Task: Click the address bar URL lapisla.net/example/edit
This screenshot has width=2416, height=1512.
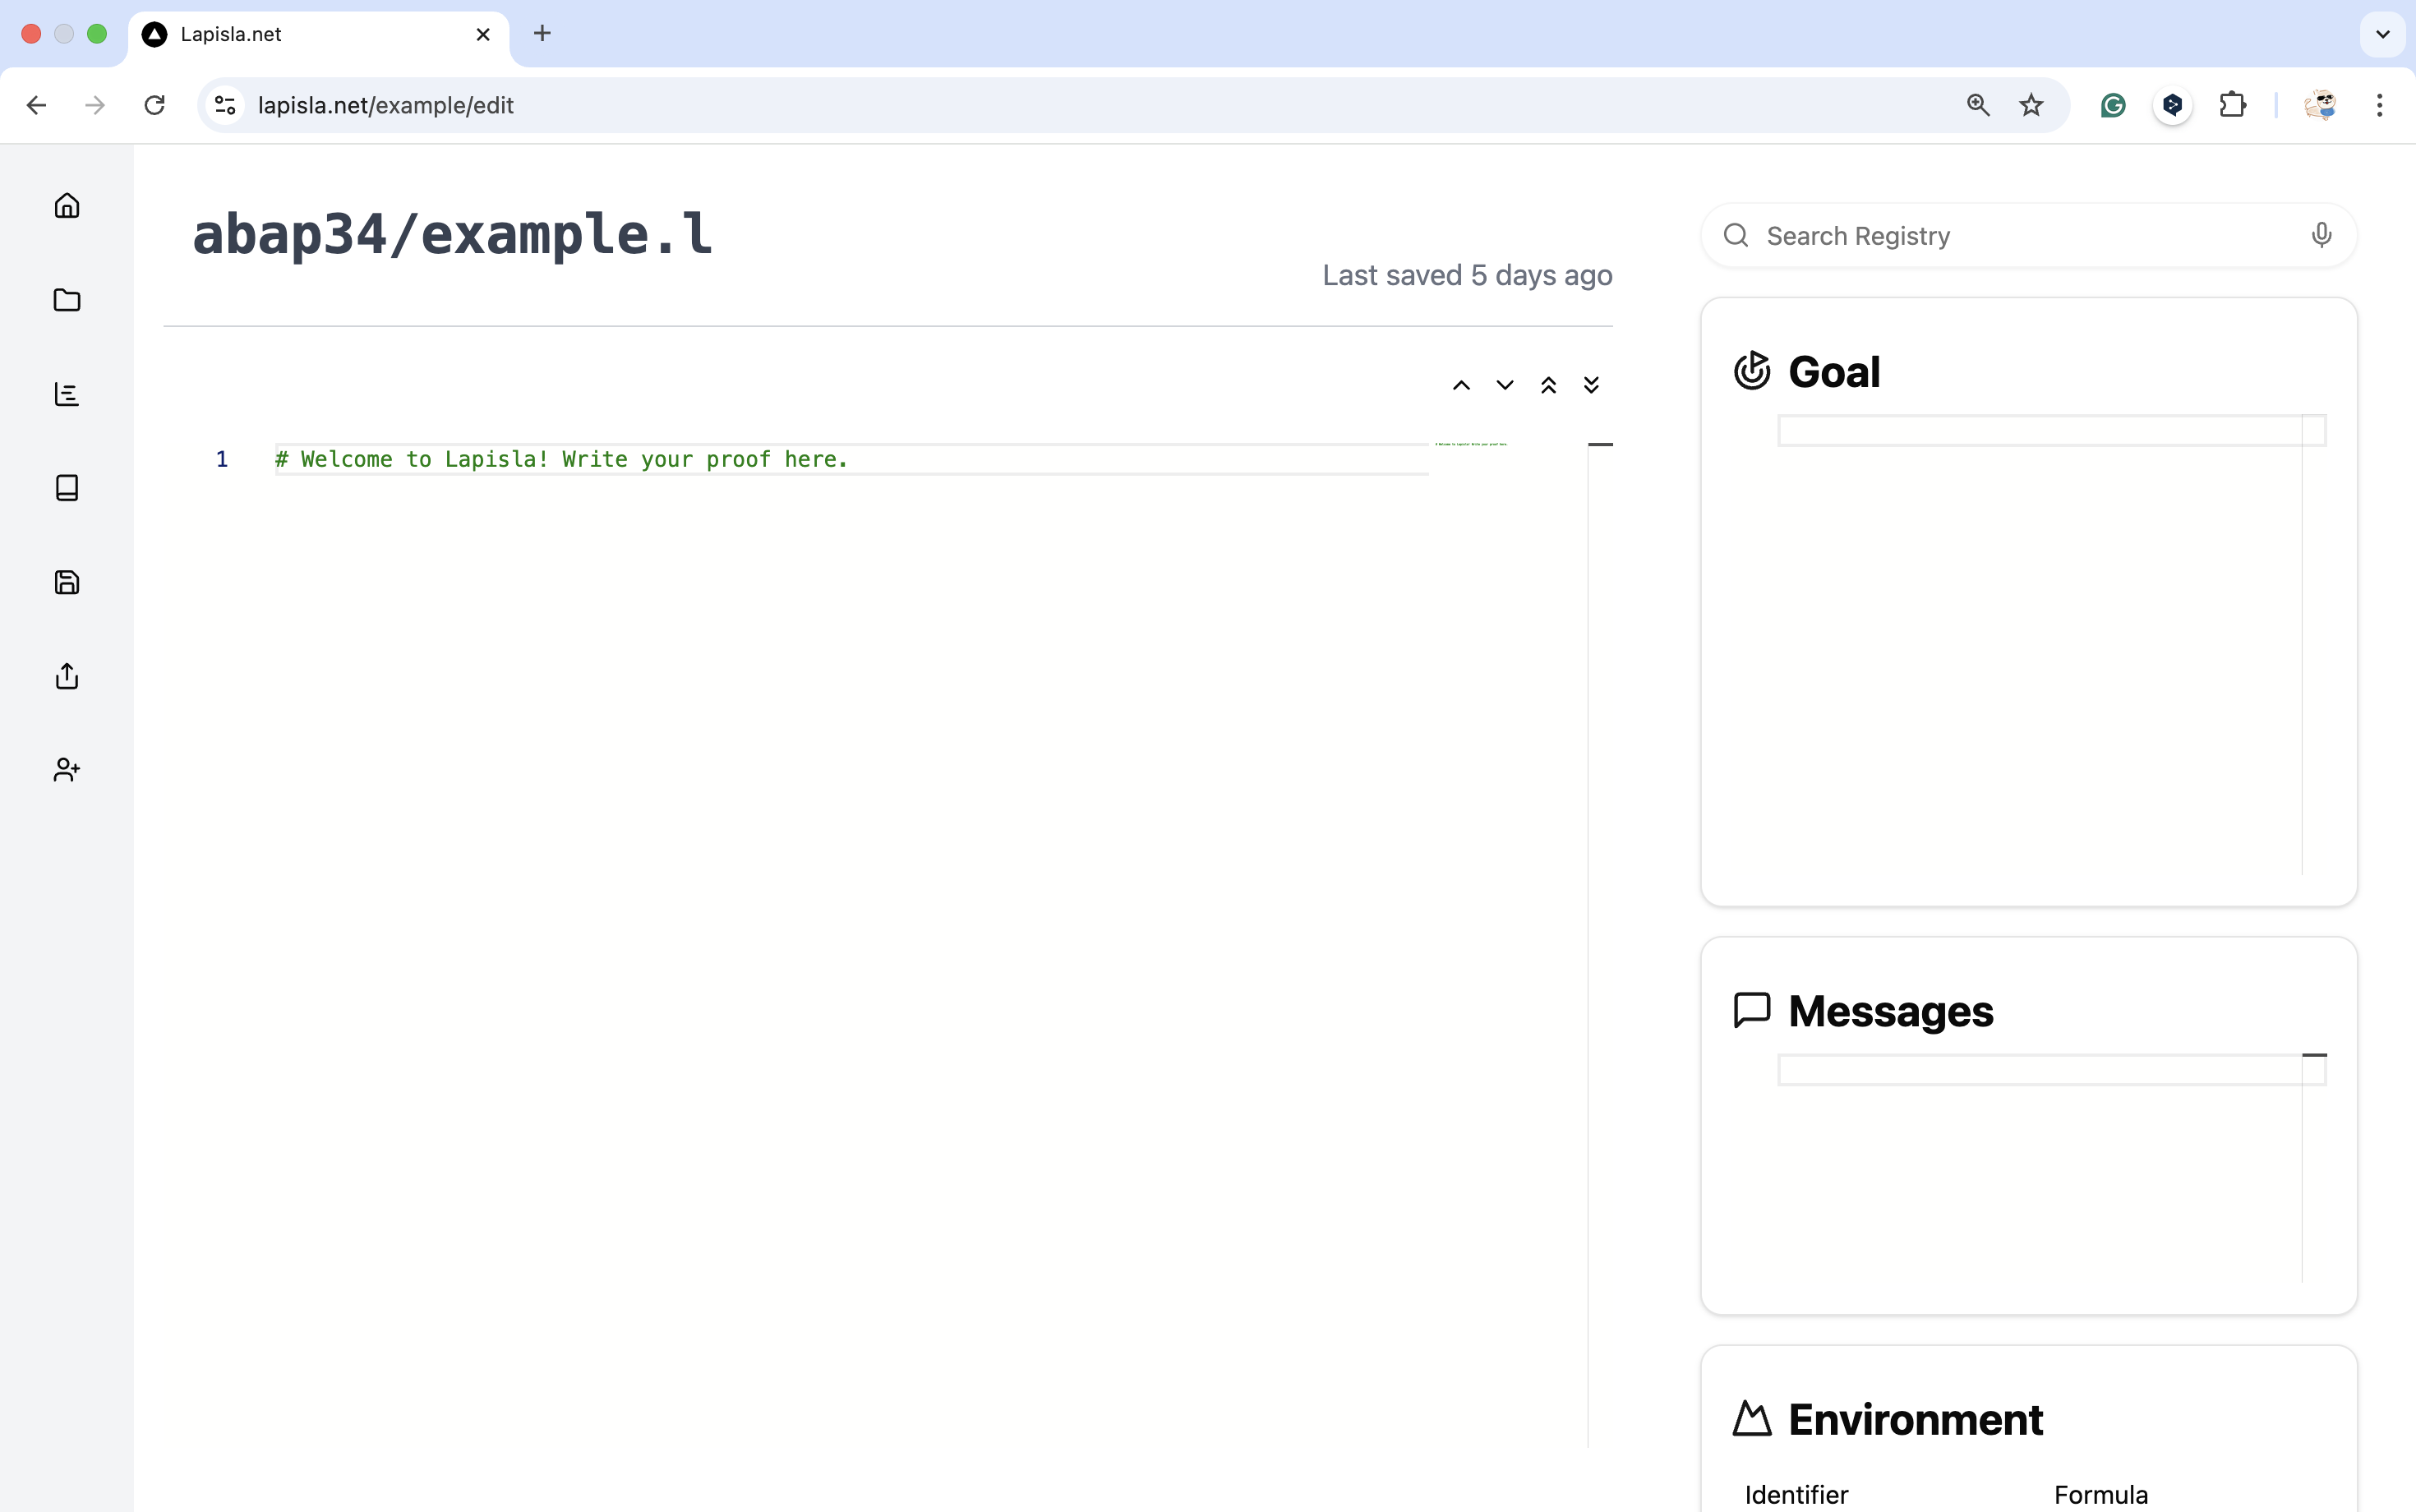Action: pyautogui.click(x=385, y=105)
